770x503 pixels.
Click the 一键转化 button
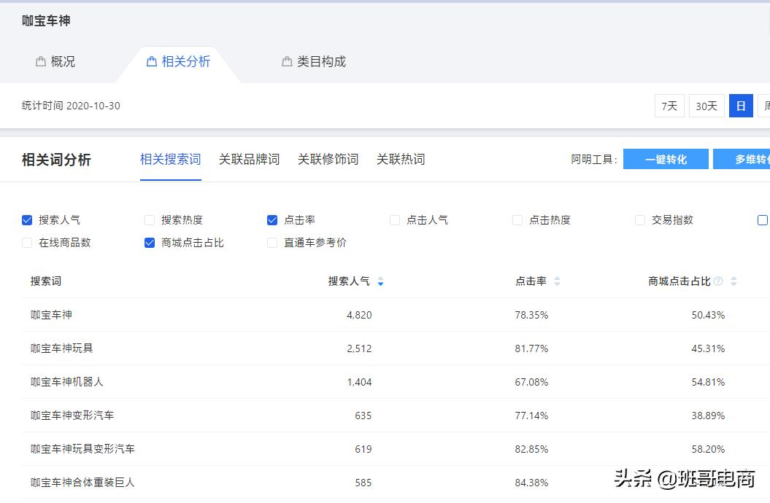[665, 158]
